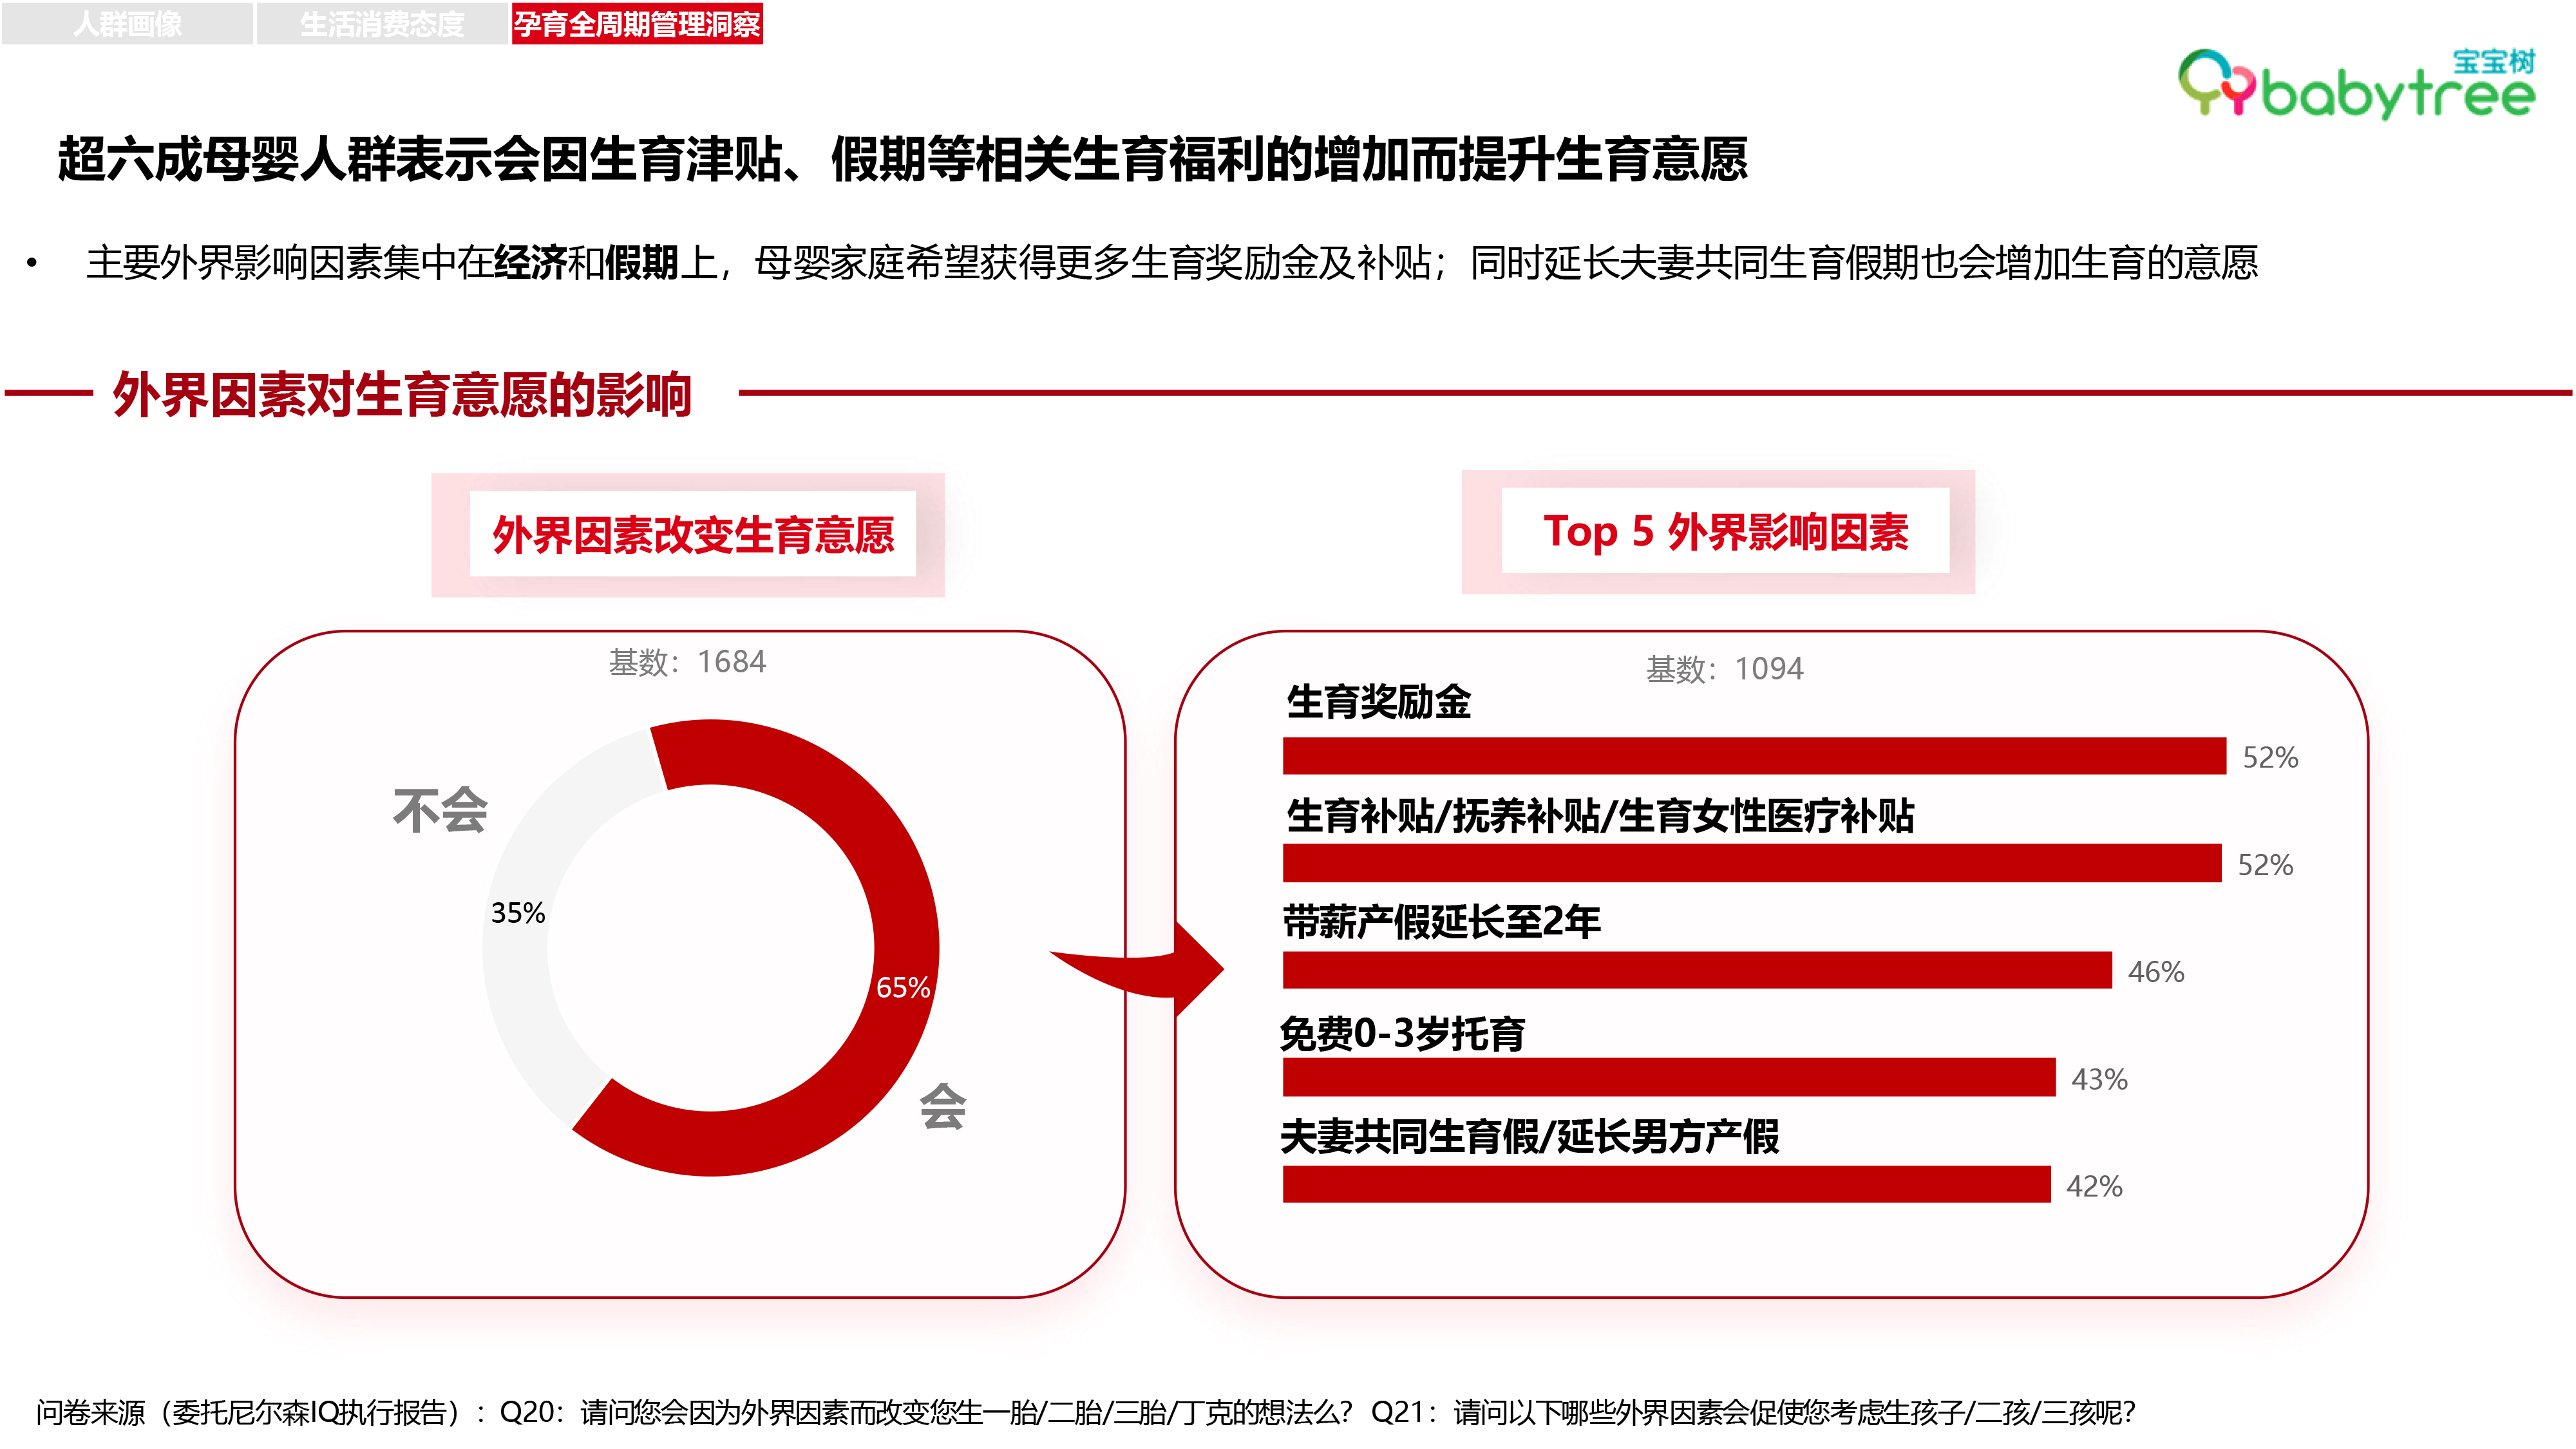The image size is (2576, 1449).
Task: Click the bullet text starting 主要外界影响因素
Action: click(x=1172, y=263)
